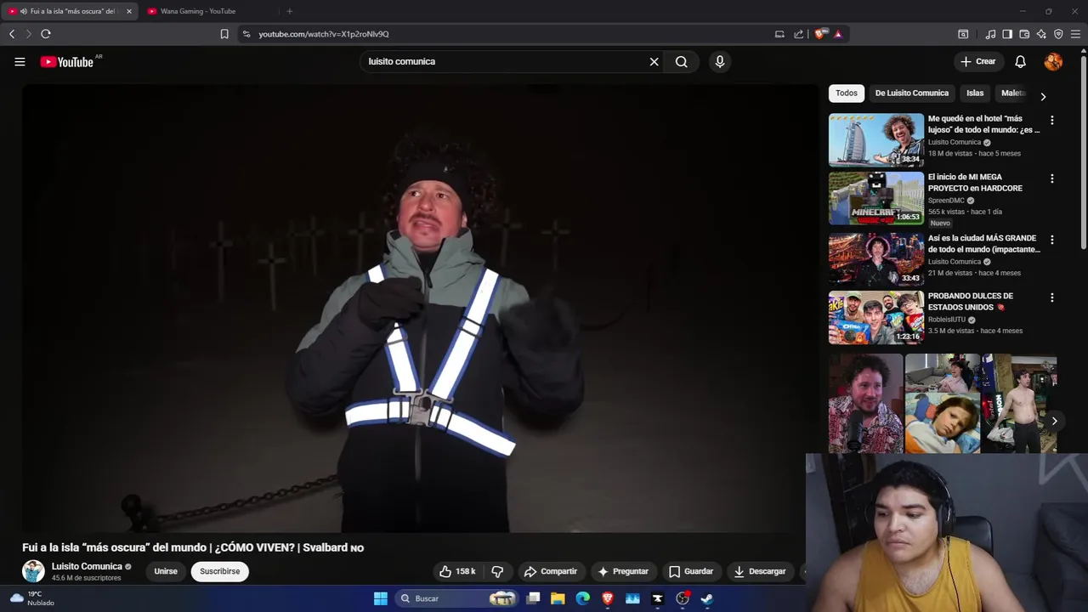1088x612 pixels.
Task: Open OBS Studio from taskbar
Action: point(682,598)
